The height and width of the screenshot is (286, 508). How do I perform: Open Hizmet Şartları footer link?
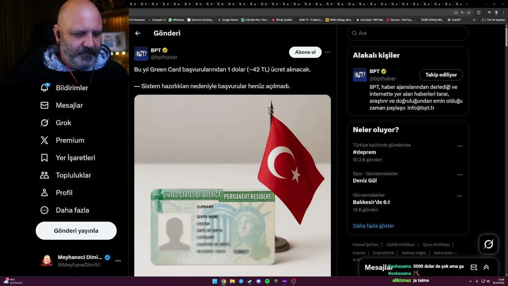pyautogui.click(x=366, y=245)
